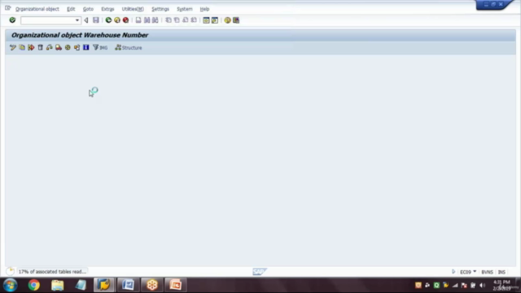This screenshot has width=521, height=293.
Task: Click the Copy org. object icon
Action: click(x=22, y=47)
